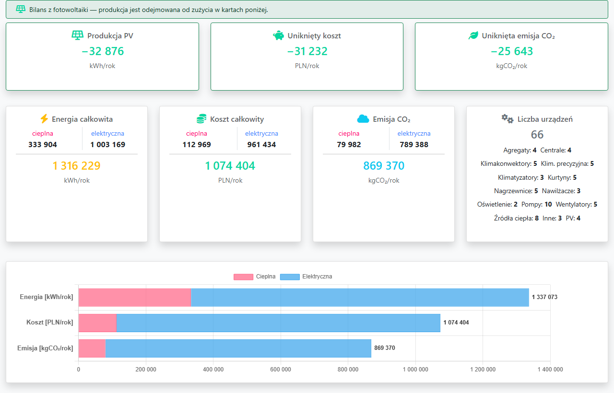Viewport: 614px width, 393px height.
Task: Click the blue Koszt bar in the chart
Action: [278, 323]
